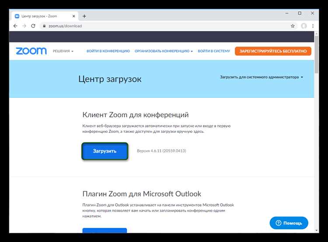This screenshot has width=328, height=242.
Task: Open ВОЙТИ В КОНФЕРЕНЦИЮ link
Action: pyautogui.click(x=108, y=51)
